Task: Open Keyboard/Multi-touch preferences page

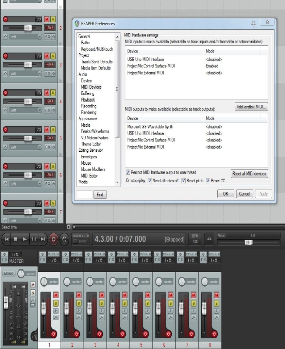Action: (x=97, y=49)
